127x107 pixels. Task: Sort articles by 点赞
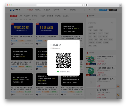(x=26, y=19)
